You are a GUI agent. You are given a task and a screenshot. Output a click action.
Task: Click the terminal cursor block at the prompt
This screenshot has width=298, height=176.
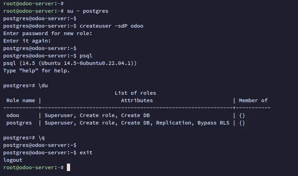pos(68,167)
